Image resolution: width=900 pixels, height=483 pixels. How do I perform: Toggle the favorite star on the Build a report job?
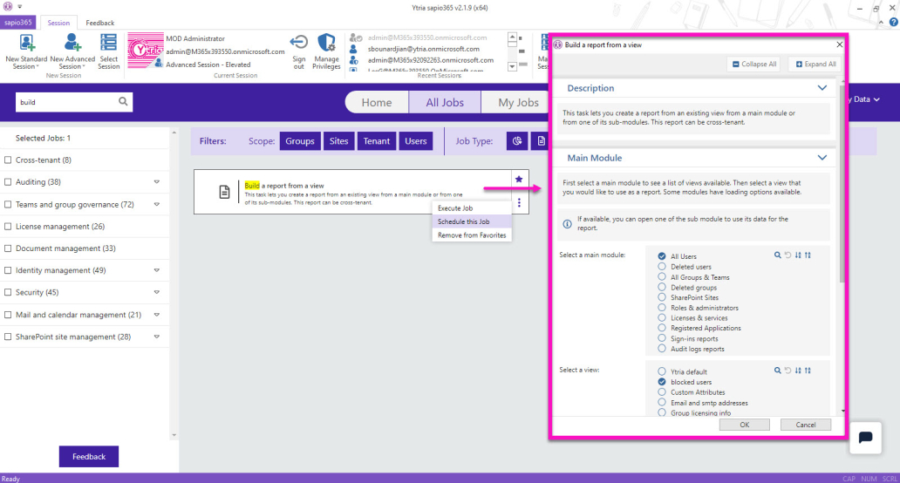[519, 179]
